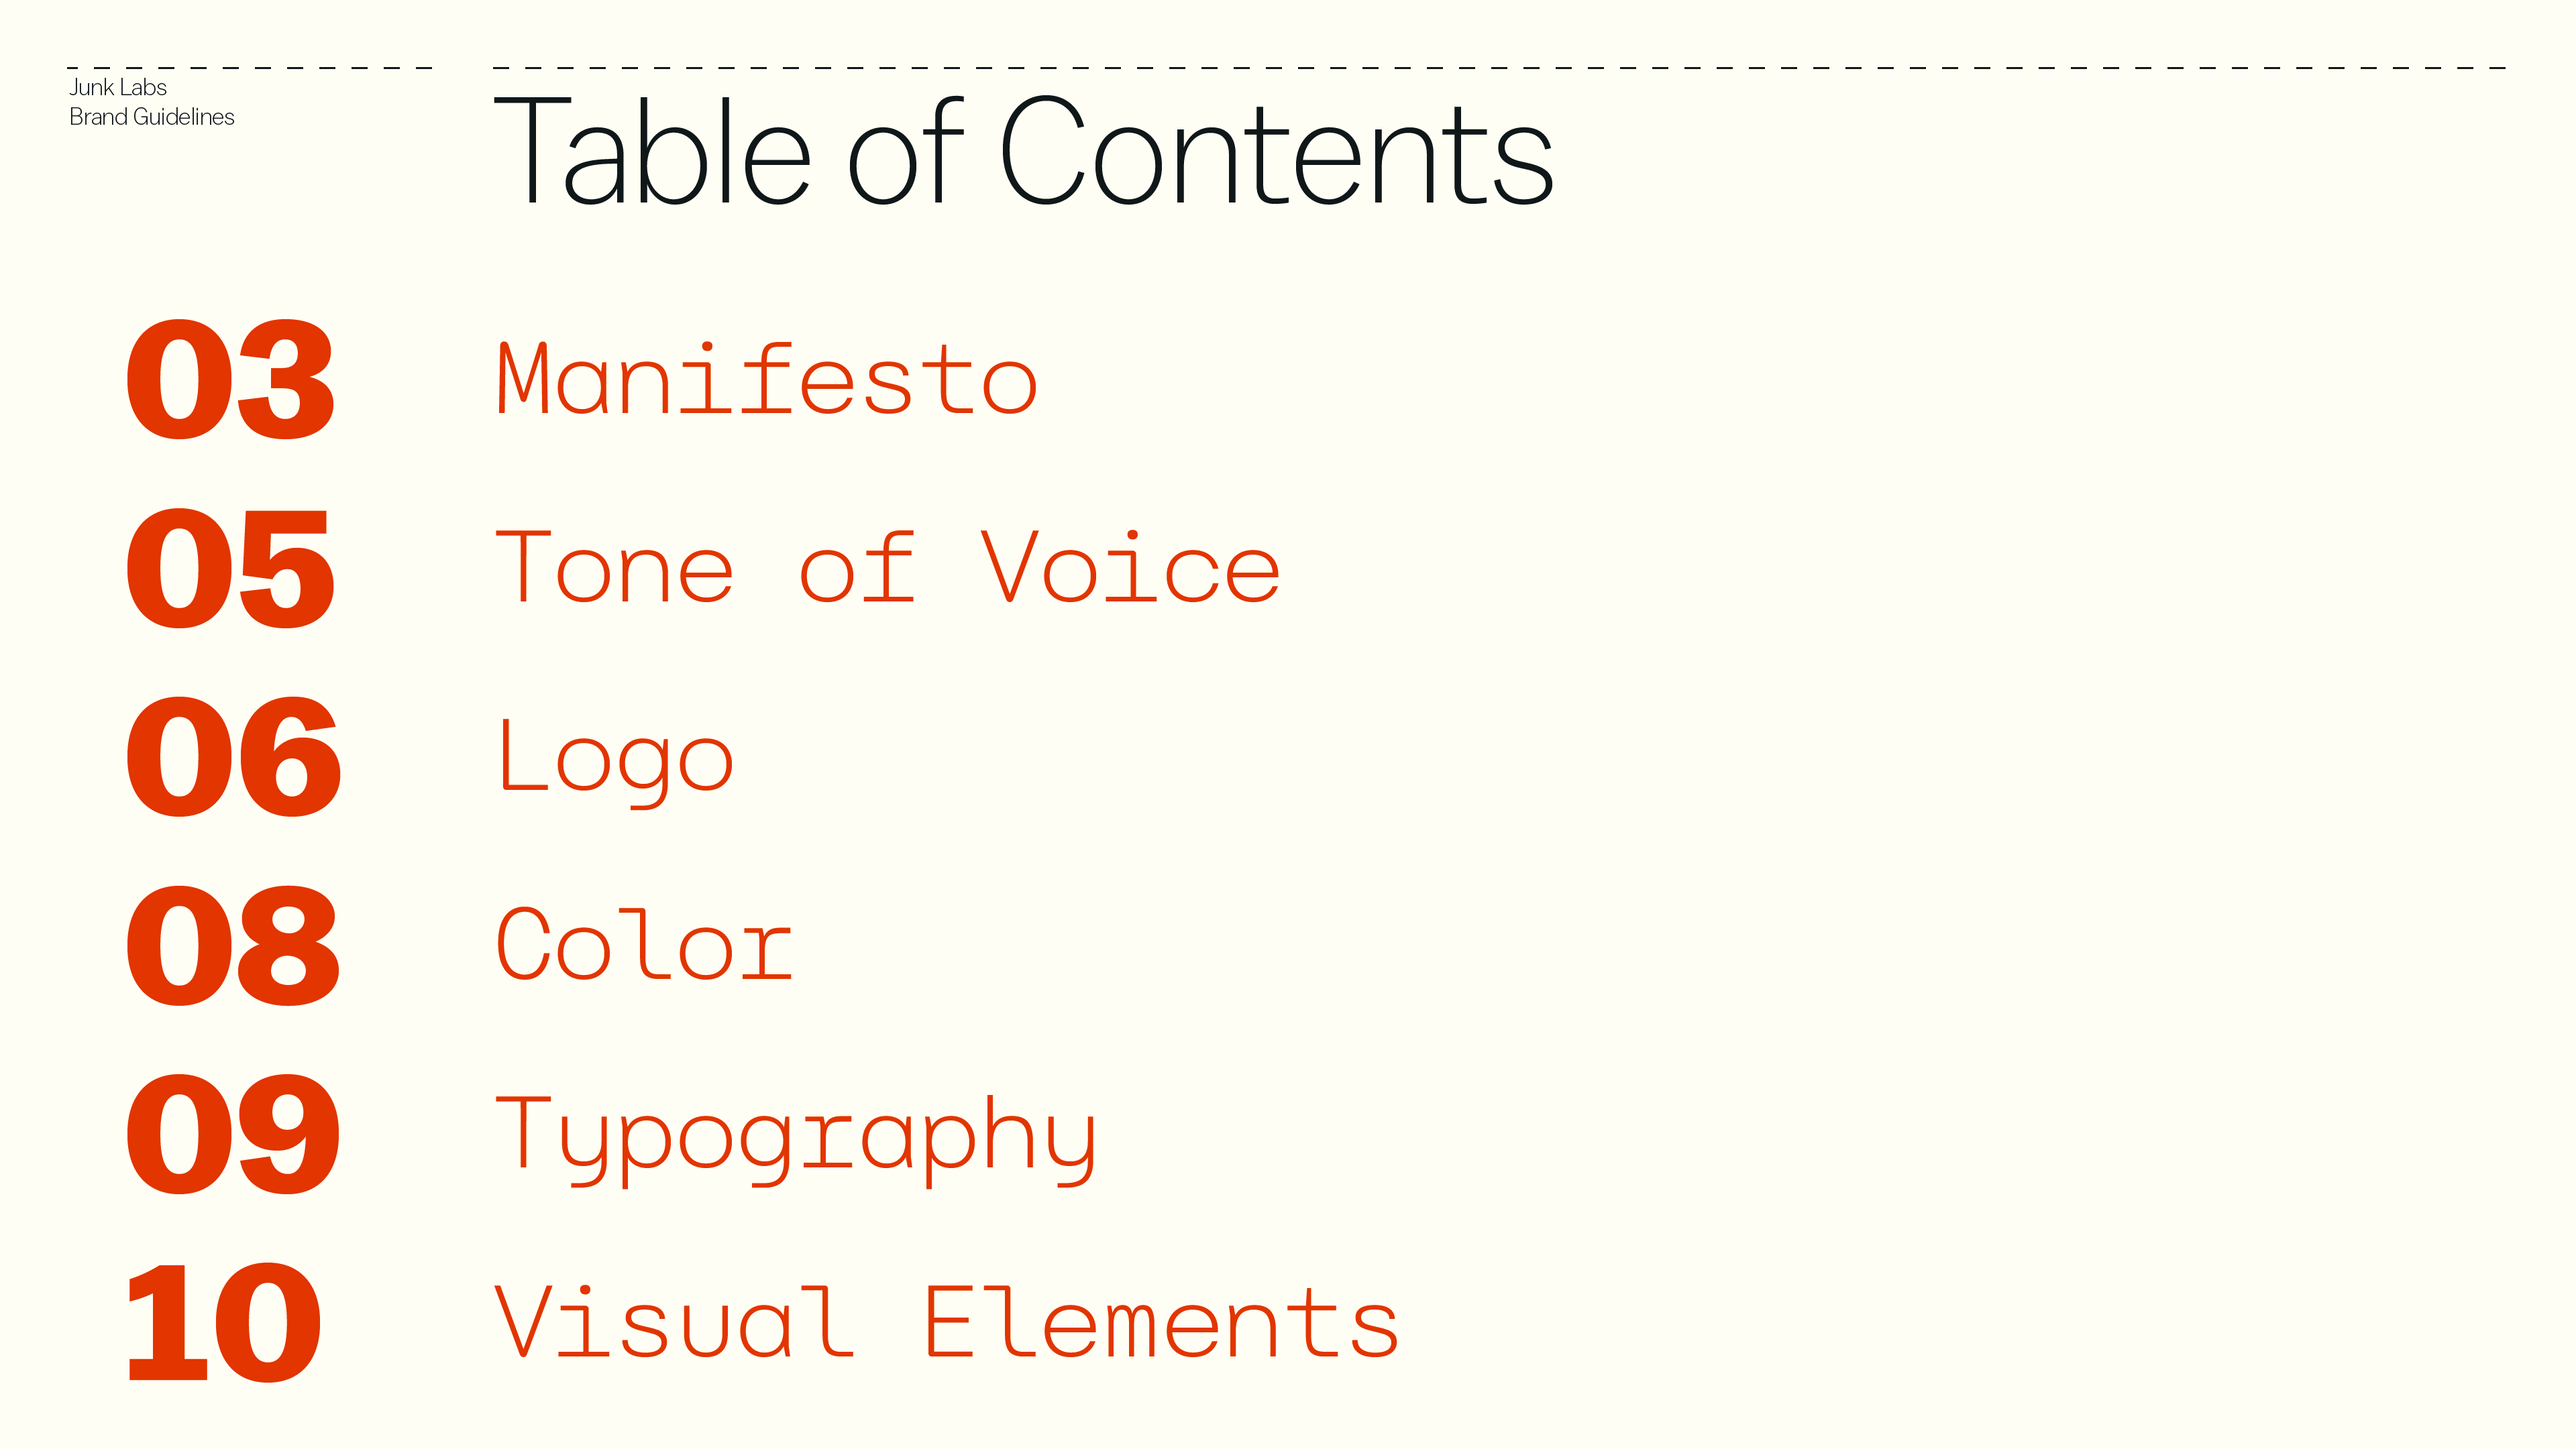Open the Typography section entry
The image size is (2576, 1449).
797,1139
